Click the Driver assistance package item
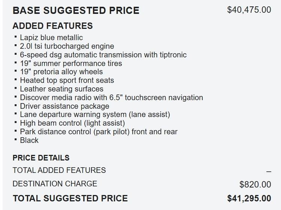The height and width of the screenshot is (210, 281). coord(64,106)
